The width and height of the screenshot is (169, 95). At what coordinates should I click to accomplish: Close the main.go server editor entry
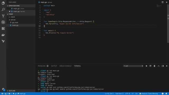click(10, 11)
